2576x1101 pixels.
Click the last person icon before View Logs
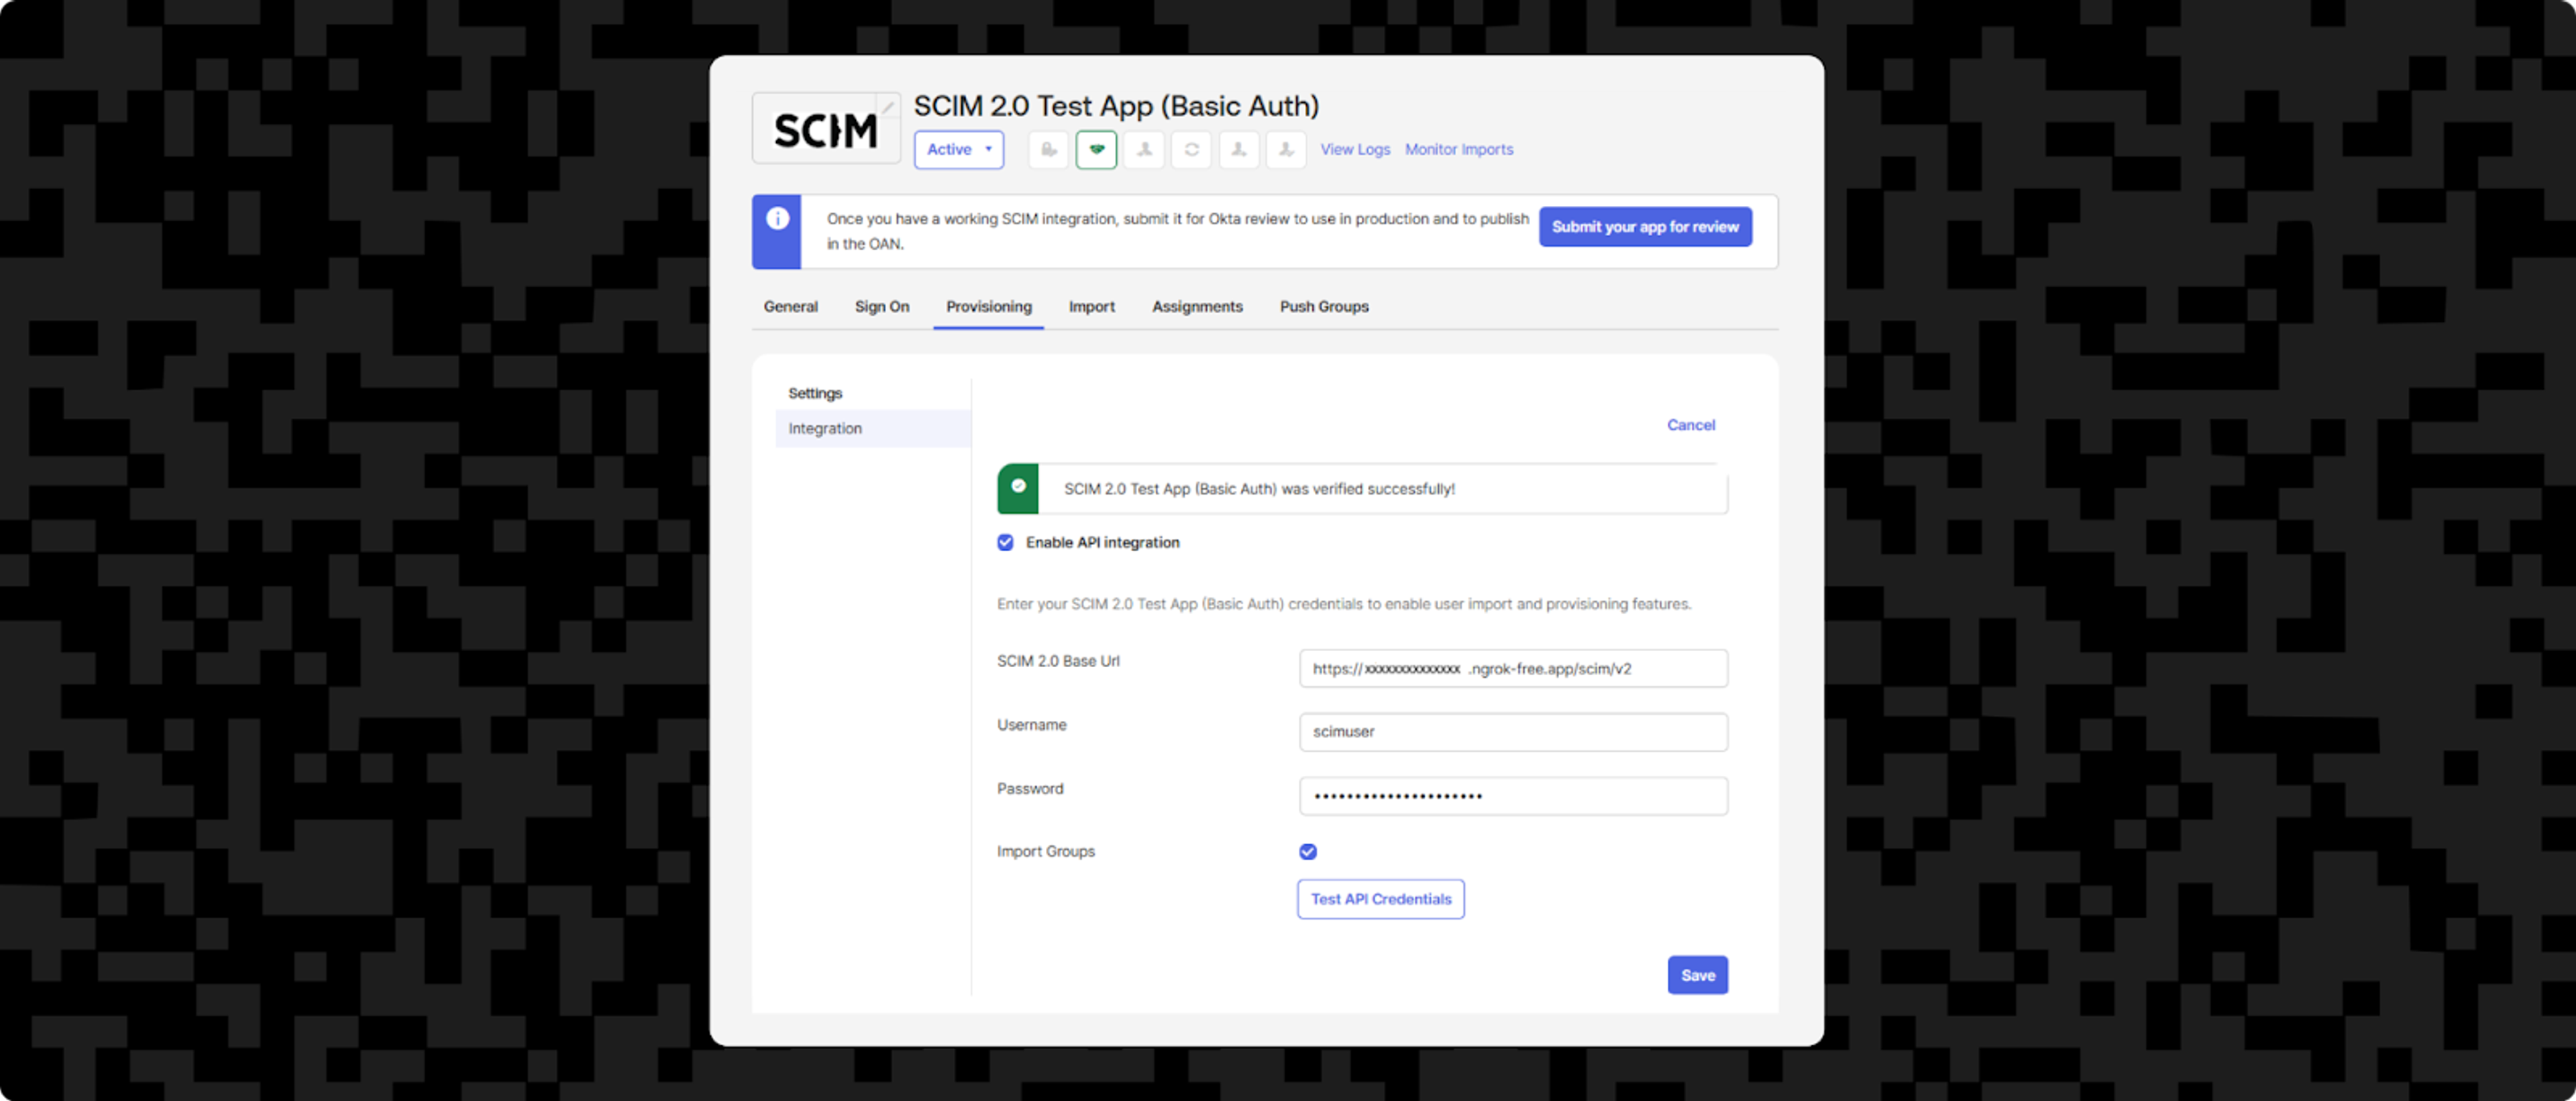[x=1286, y=149]
